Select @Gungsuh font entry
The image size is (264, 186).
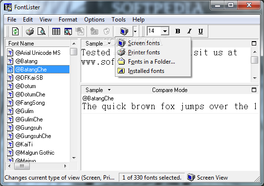point(29,127)
